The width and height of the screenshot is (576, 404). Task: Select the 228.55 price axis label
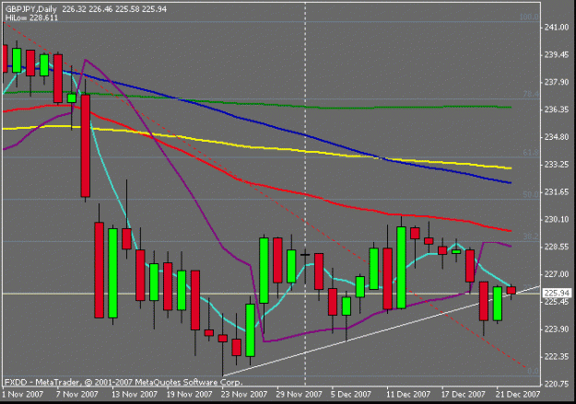[556, 247]
